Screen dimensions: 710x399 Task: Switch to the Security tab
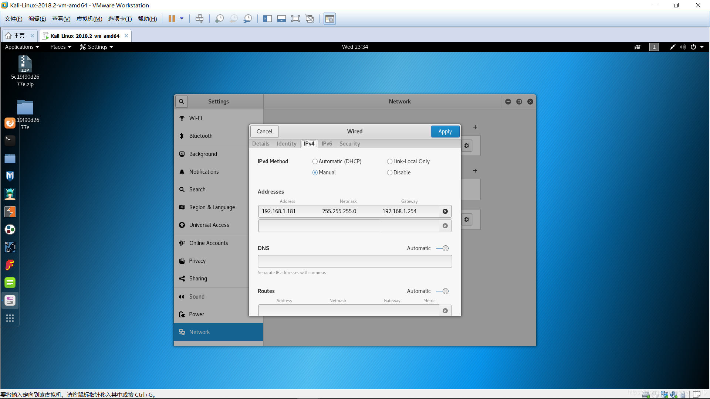(350, 144)
